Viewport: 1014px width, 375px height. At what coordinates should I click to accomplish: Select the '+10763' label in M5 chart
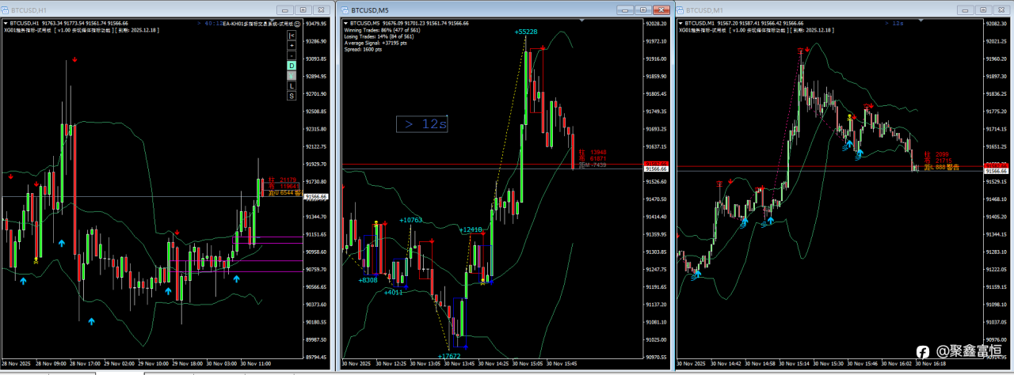click(x=410, y=220)
